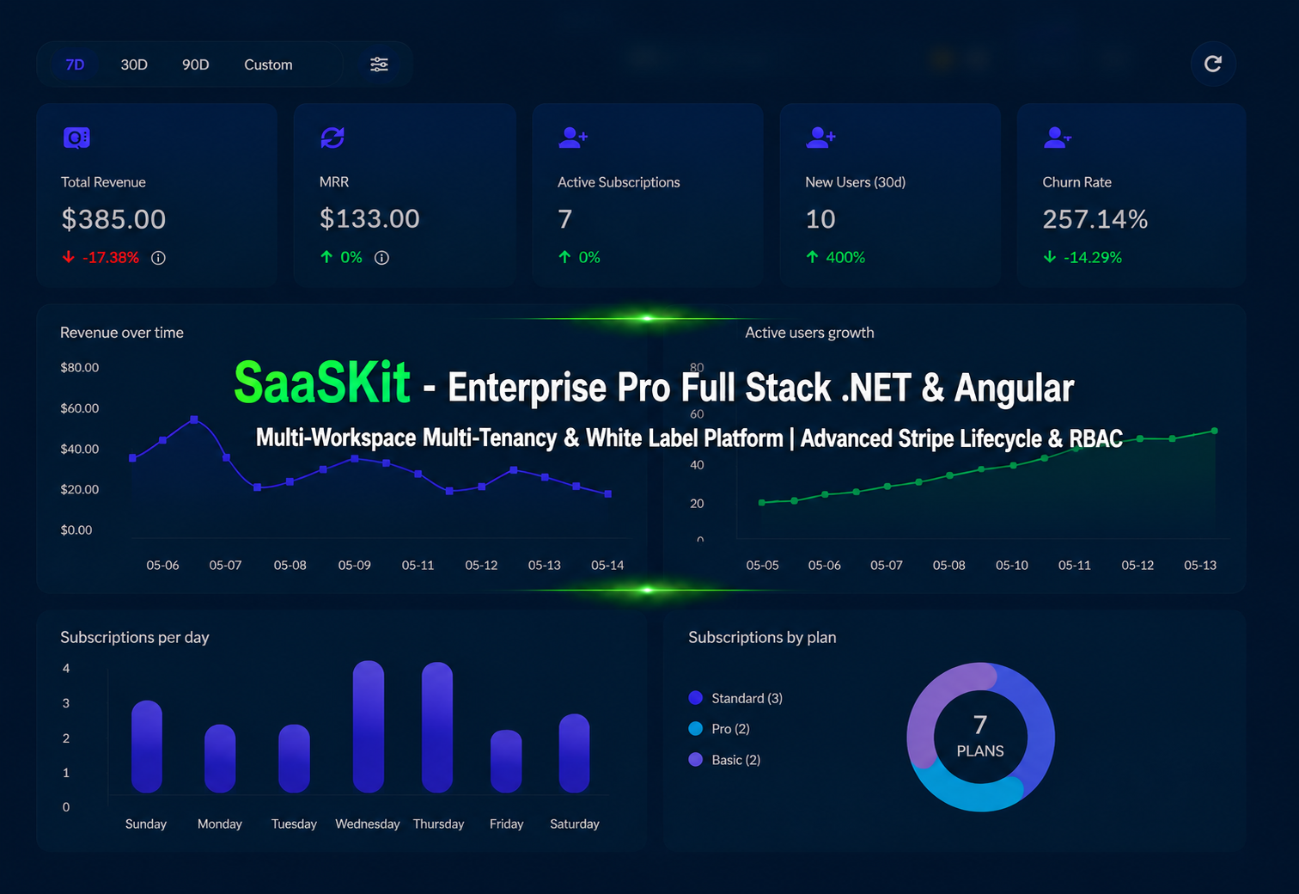Image resolution: width=1299 pixels, height=894 pixels.
Task: Open the filter sliders settings icon
Action: [379, 64]
